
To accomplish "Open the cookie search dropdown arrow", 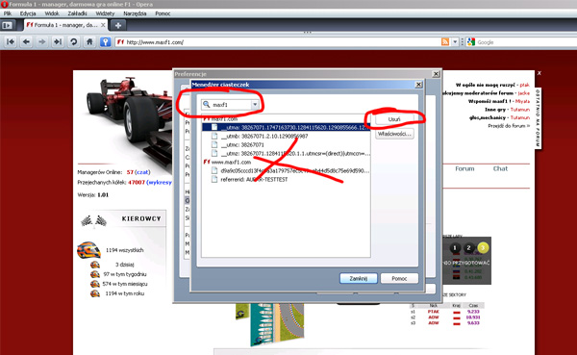I will [255, 105].
